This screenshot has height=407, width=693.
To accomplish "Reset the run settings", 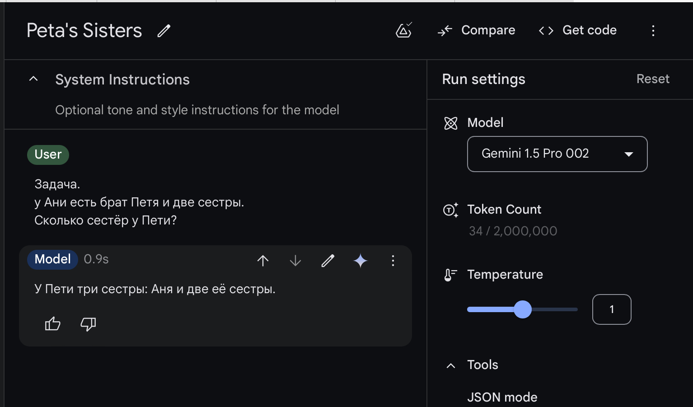I will [x=652, y=79].
